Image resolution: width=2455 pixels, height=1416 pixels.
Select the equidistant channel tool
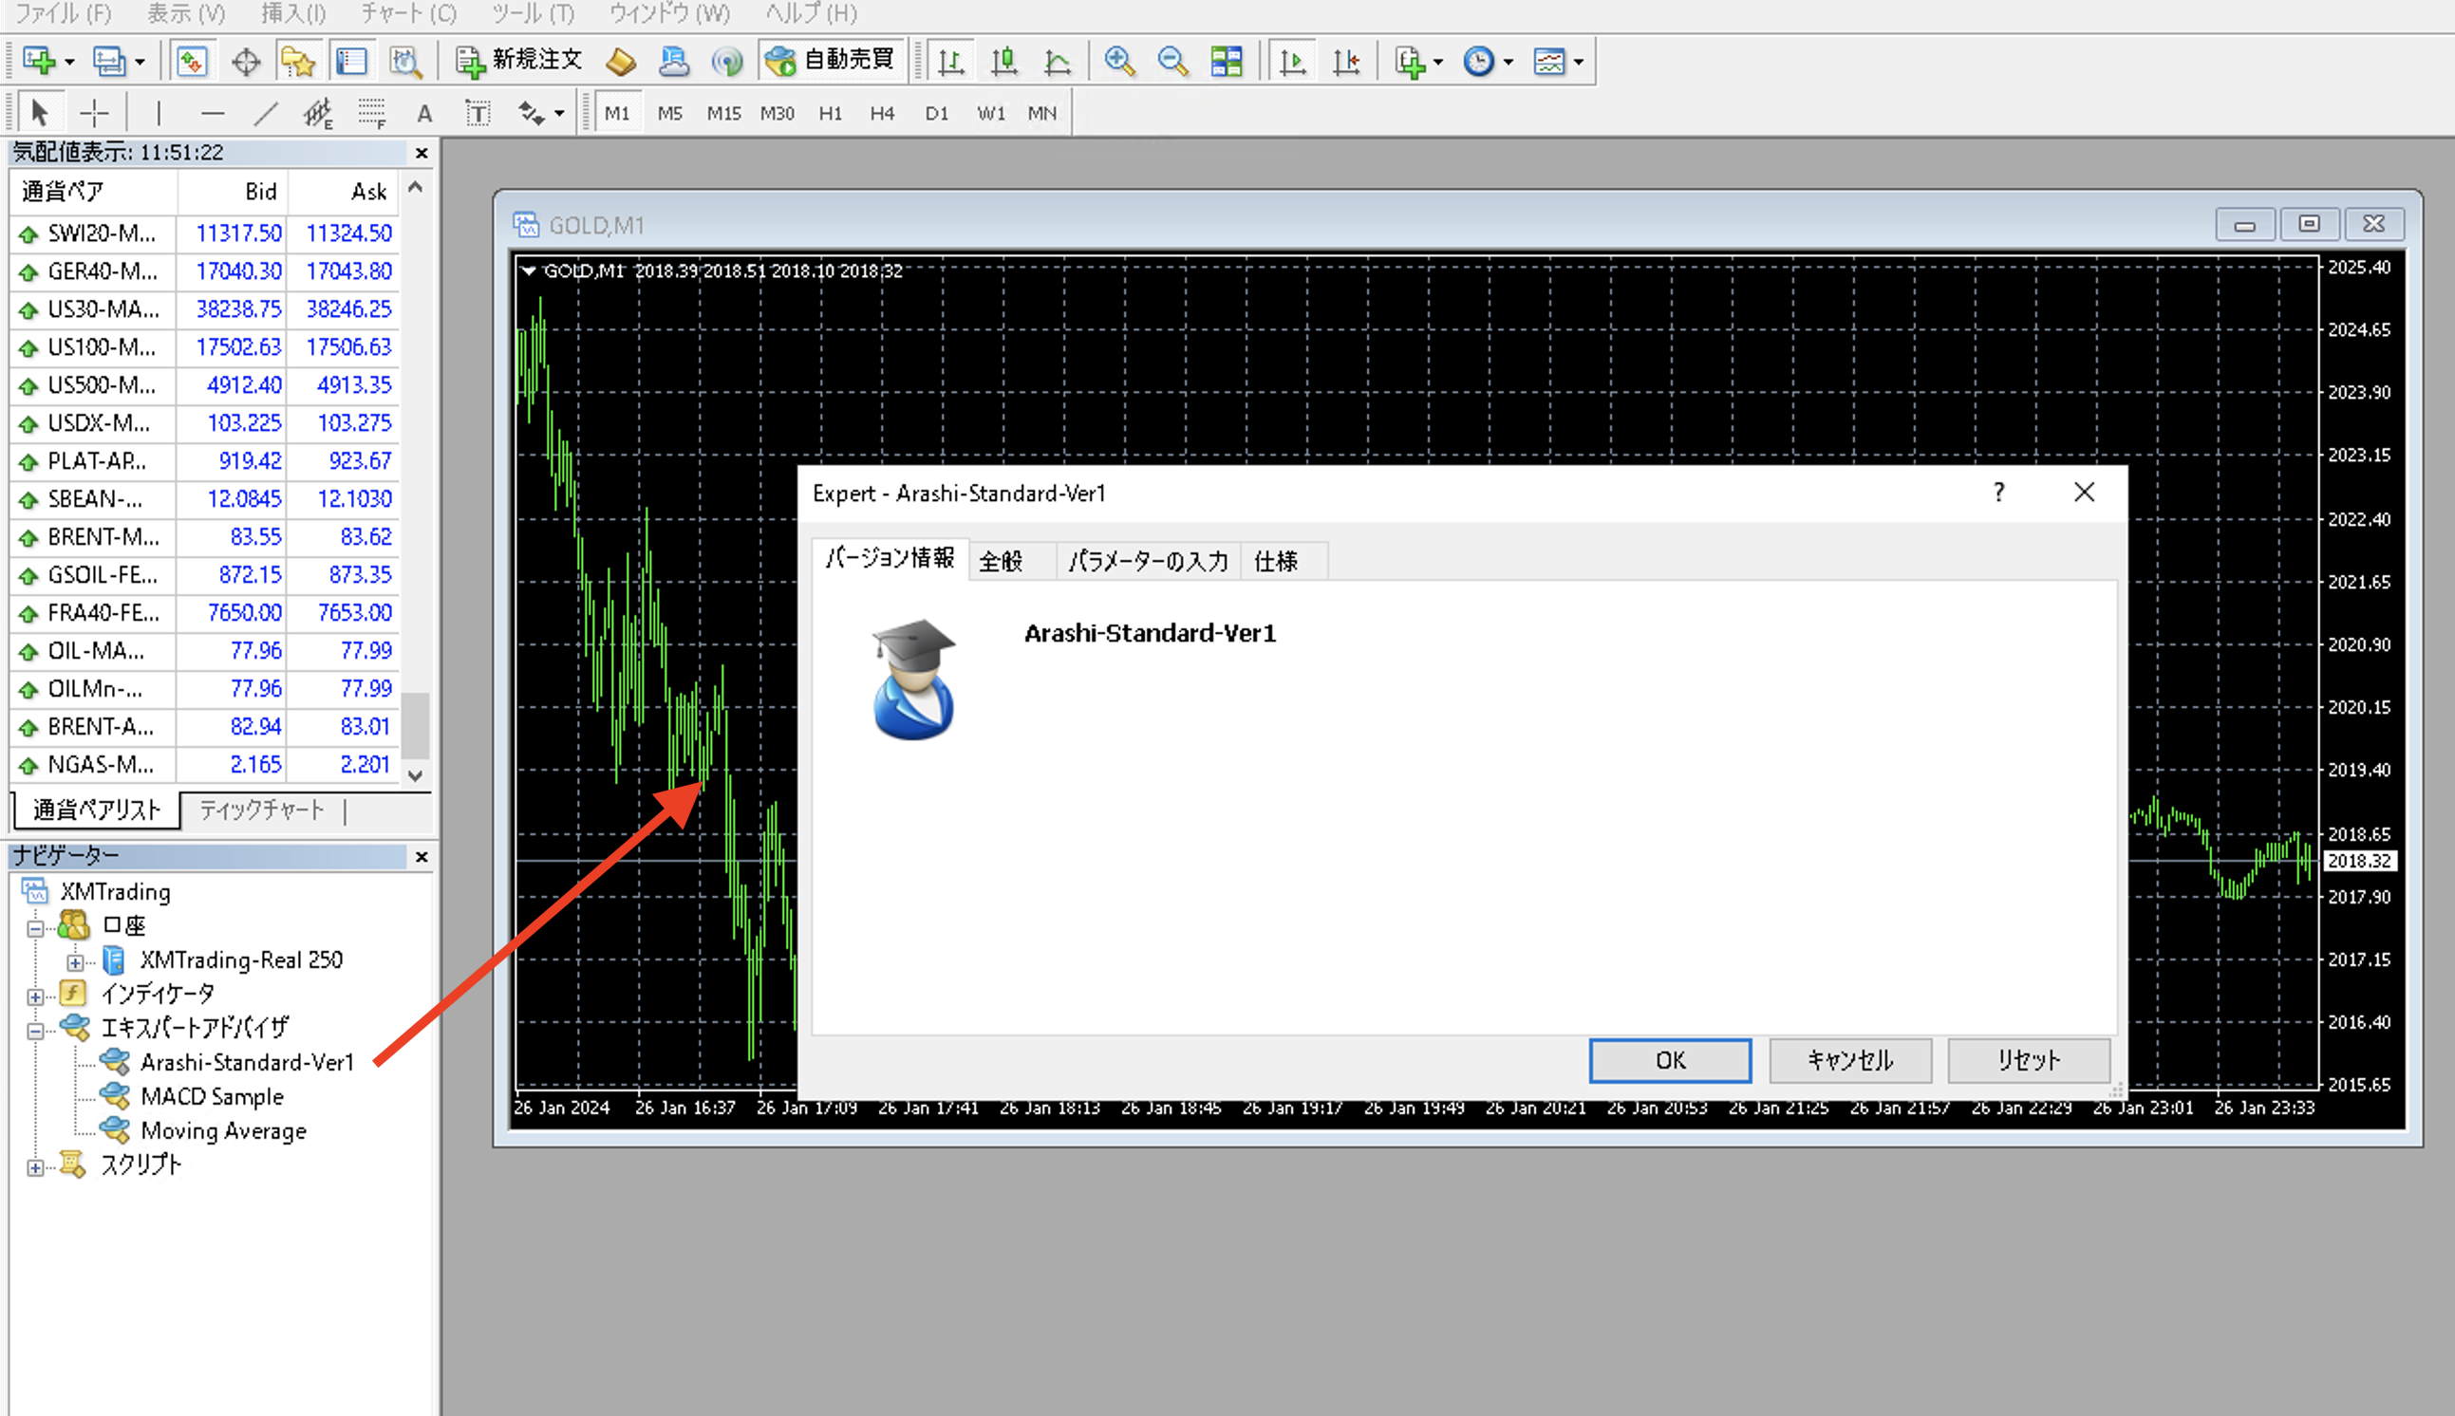(318, 114)
